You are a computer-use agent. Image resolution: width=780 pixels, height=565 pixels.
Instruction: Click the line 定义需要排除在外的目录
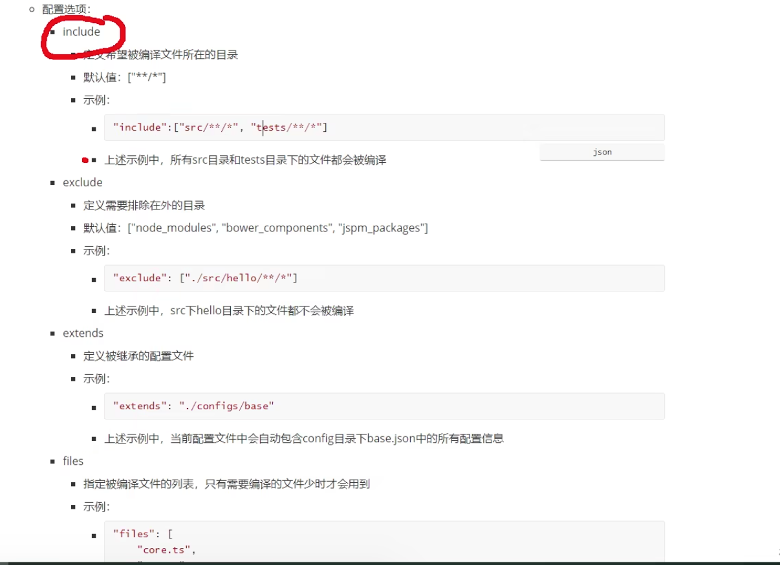click(144, 206)
